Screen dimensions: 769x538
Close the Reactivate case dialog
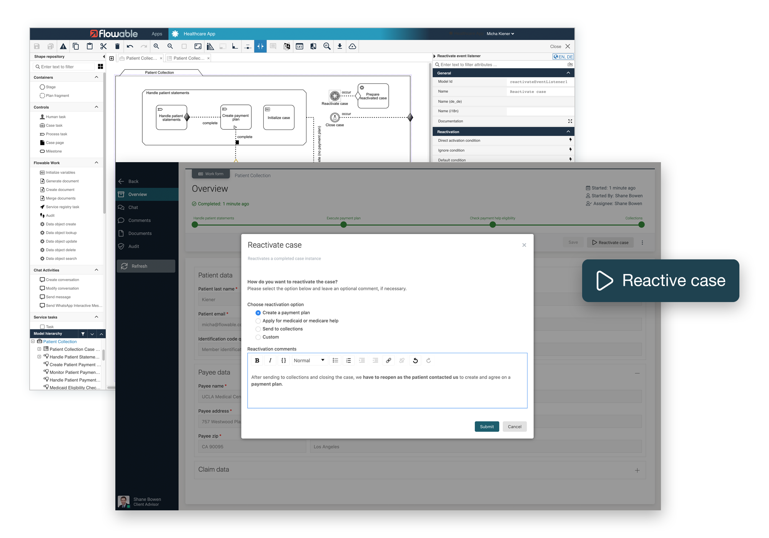point(524,245)
